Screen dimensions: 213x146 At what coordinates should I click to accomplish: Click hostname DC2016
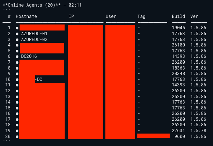click(x=29, y=56)
